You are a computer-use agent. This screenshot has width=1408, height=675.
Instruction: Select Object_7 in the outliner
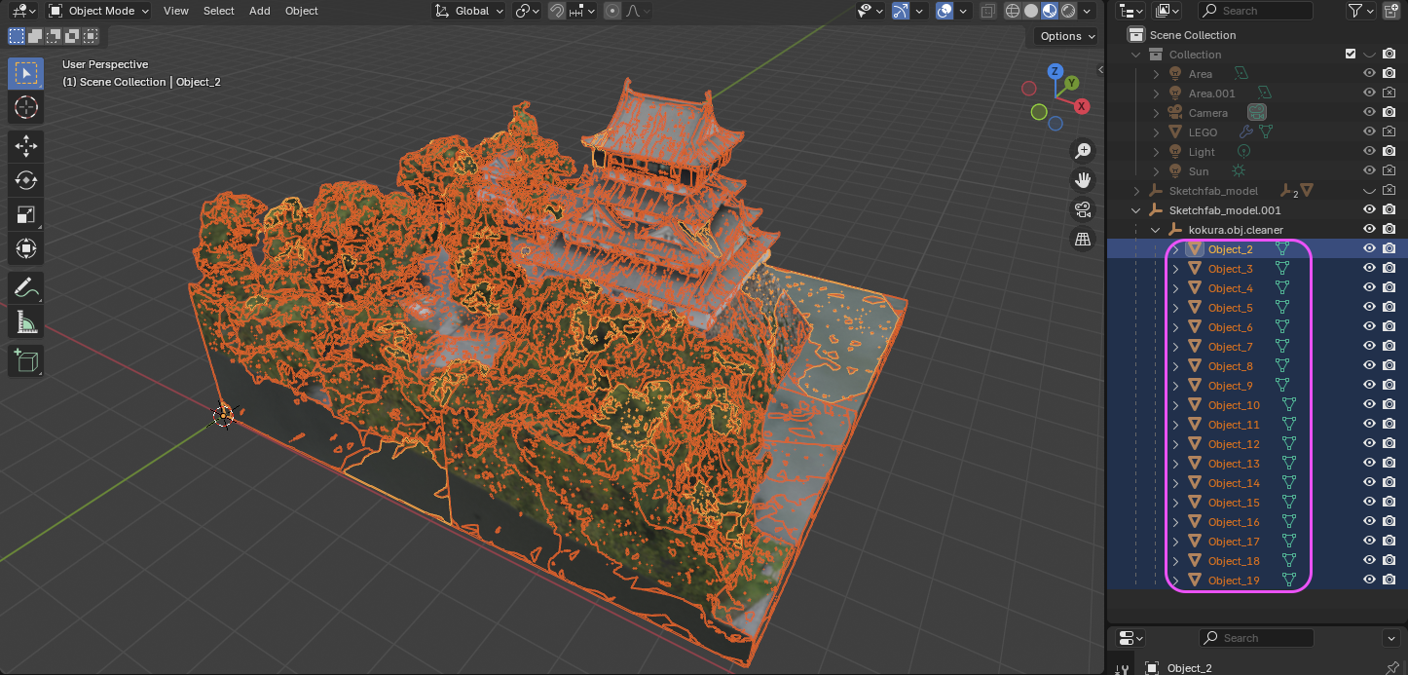(1230, 347)
